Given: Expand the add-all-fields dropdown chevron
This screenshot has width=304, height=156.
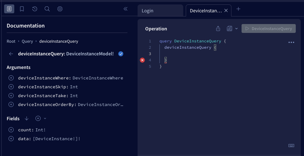Looking at the screenshot, I should [45, 118].
